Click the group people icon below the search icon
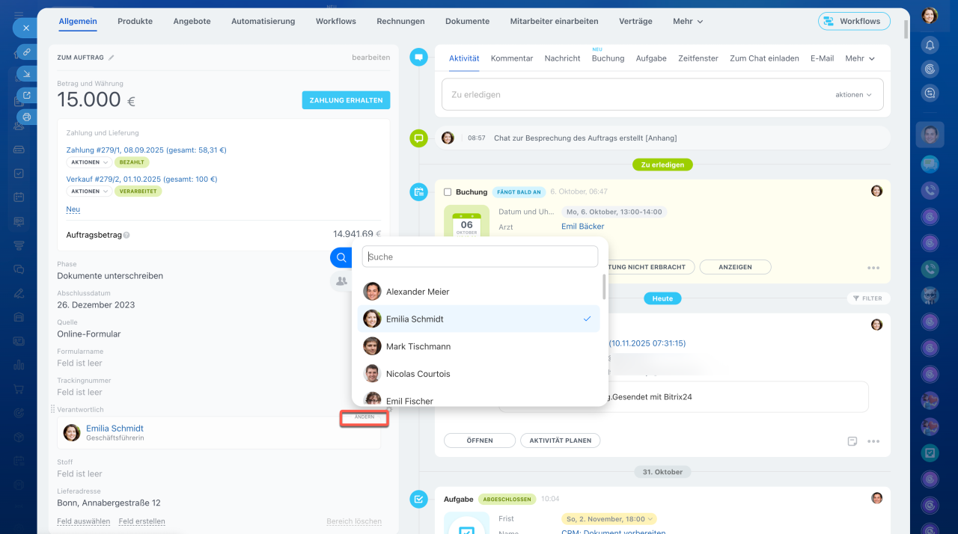The width and height of the screenshot is (958, 534). [x=341, y=281]
